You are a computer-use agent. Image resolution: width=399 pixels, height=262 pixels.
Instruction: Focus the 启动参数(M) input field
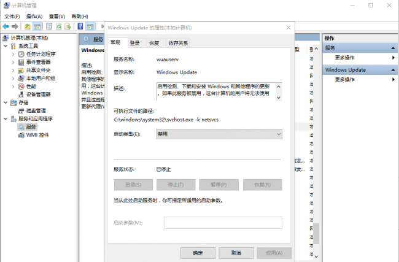223,223
